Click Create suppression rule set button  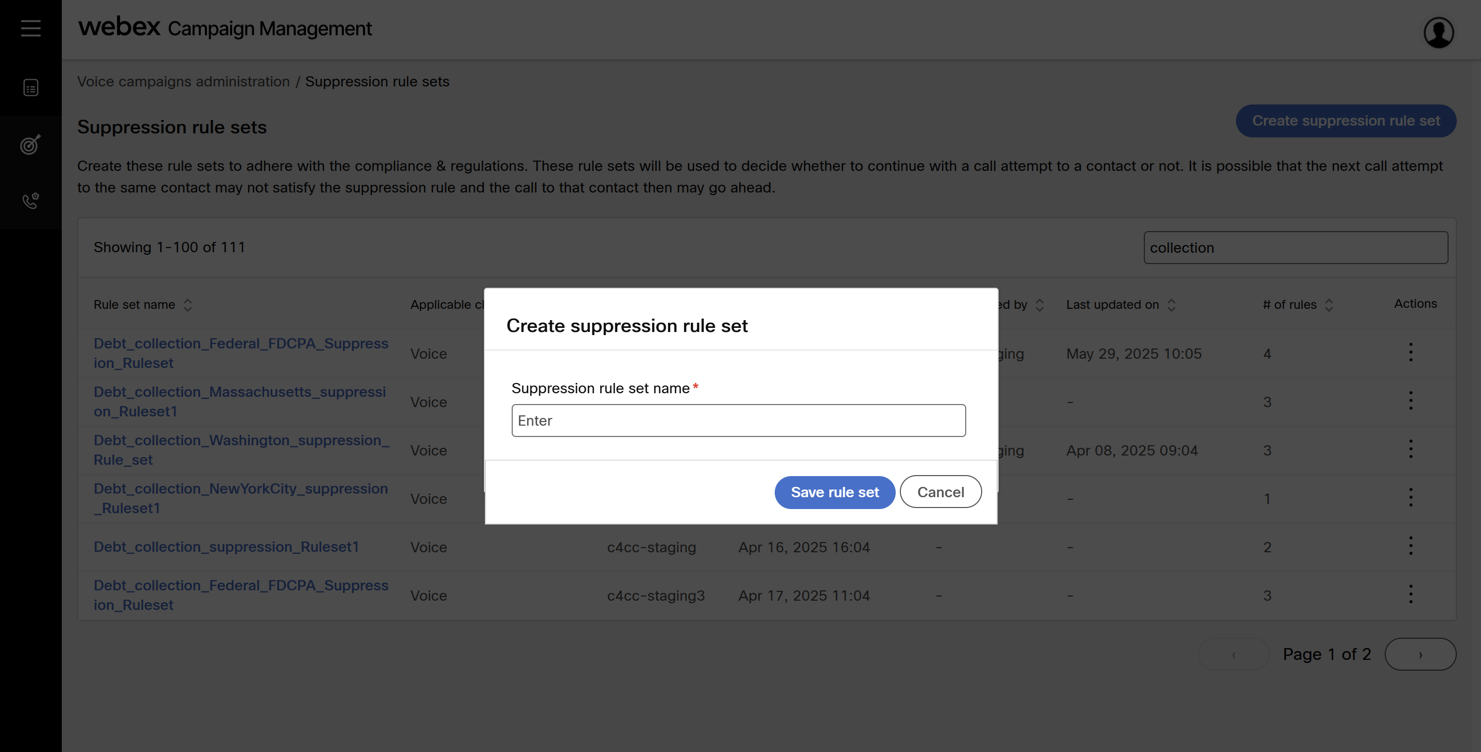tap(1345, 121)
